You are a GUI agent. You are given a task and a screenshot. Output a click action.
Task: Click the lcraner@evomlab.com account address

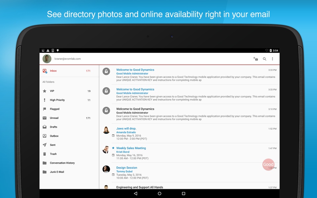(x=67, y=59)
